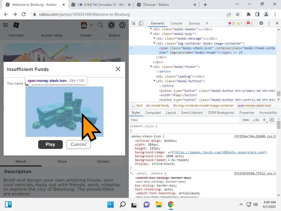
Task: Open the Robux hexagon icon
Action: [111, 25]
